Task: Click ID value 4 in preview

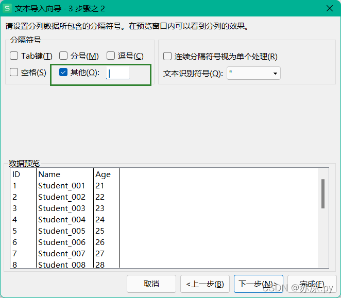Action: click(14, 220)
